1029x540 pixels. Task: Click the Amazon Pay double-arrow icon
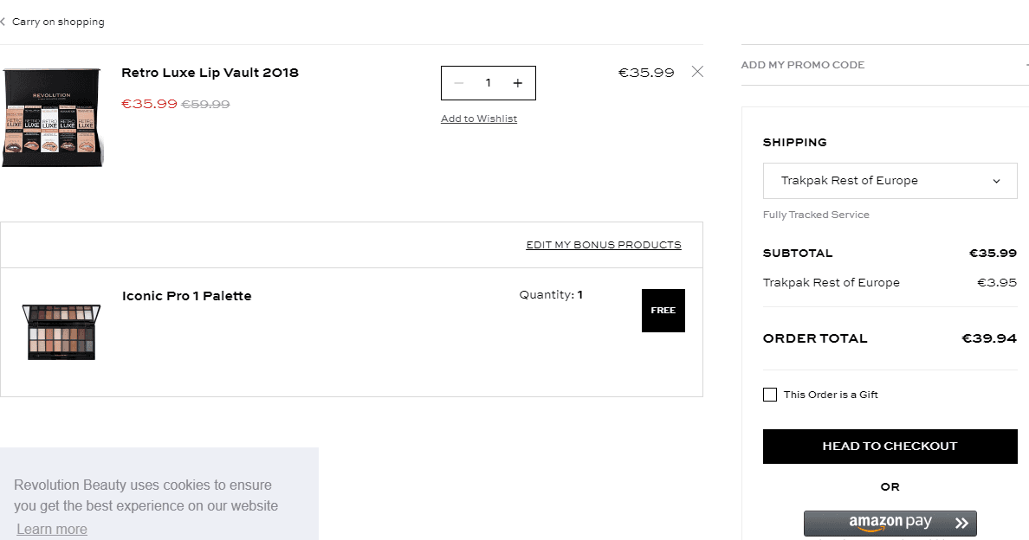pos(962,523)
